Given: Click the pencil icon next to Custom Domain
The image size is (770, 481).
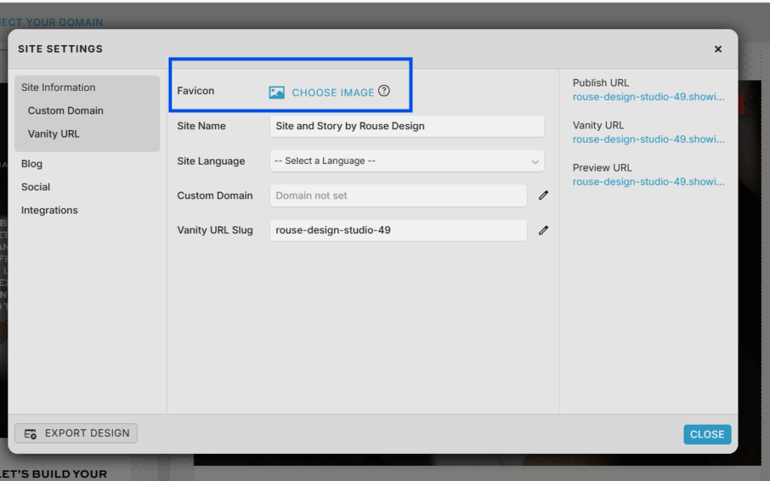Looking at the screenshot, I should coord(544,195).
